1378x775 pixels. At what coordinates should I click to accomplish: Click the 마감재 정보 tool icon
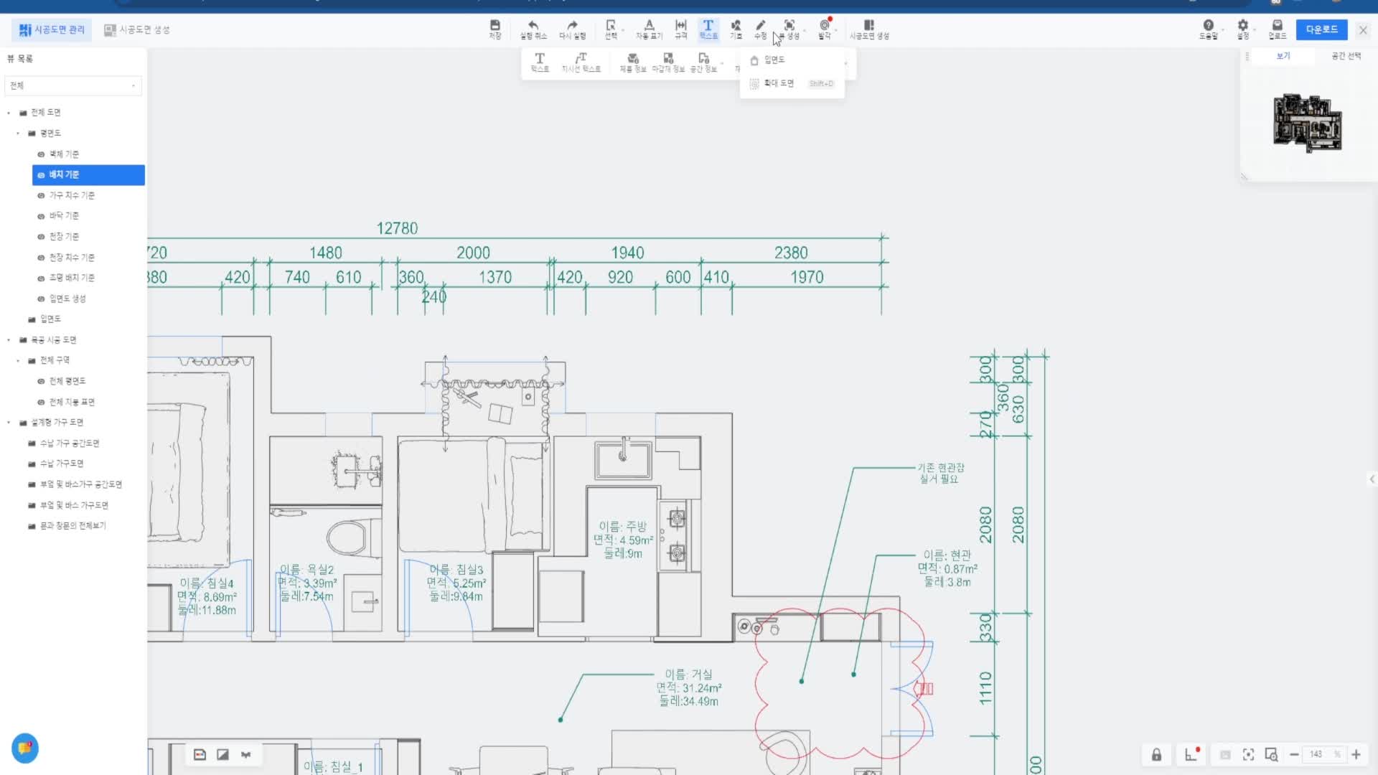(668, 62)
